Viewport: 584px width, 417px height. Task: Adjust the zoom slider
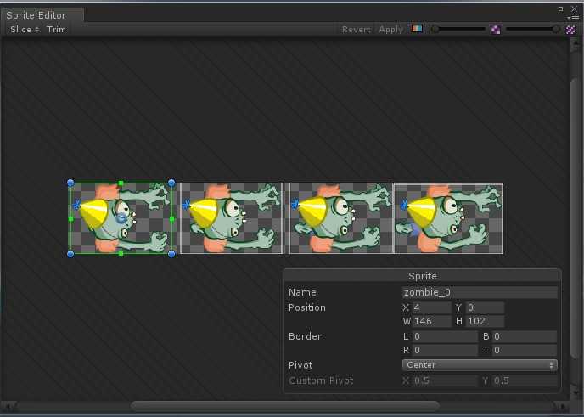click(x=459, y=29)
